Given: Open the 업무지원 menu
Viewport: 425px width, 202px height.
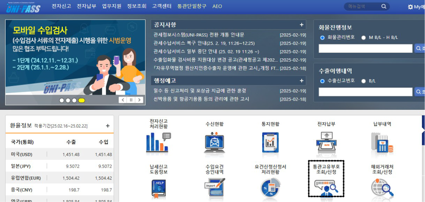Looking at the screenshot, I should click(x=112, y=6).
